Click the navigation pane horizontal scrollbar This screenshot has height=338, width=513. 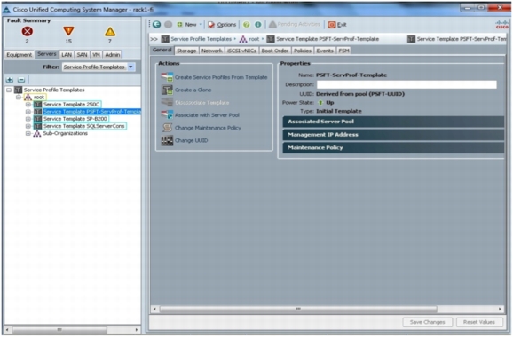click(x=59, y=329)
